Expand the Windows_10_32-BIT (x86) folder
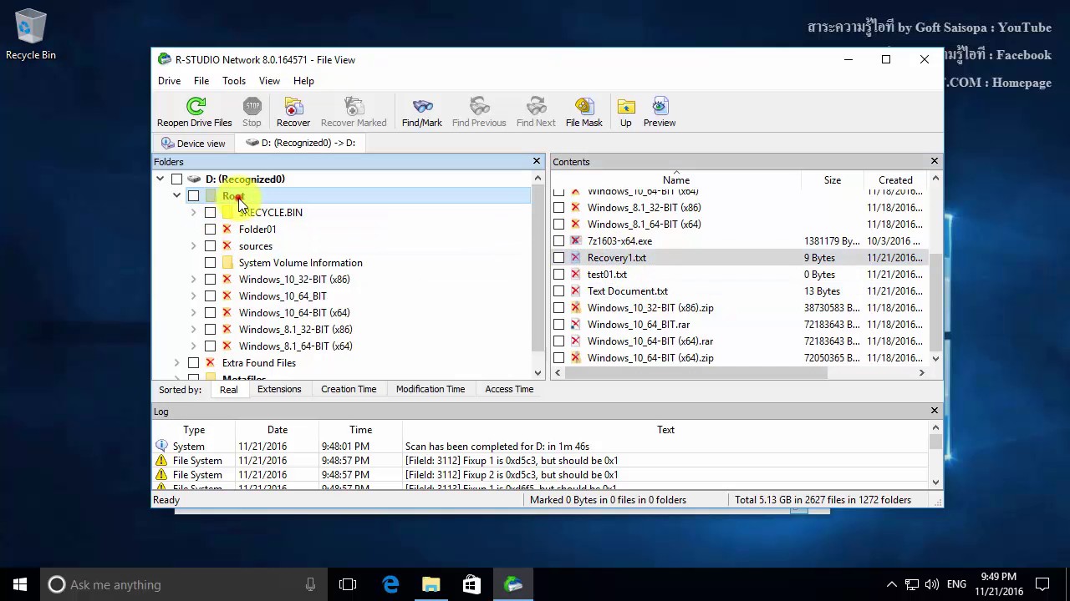Screen dimensions: 1070x601 point(193,279)
